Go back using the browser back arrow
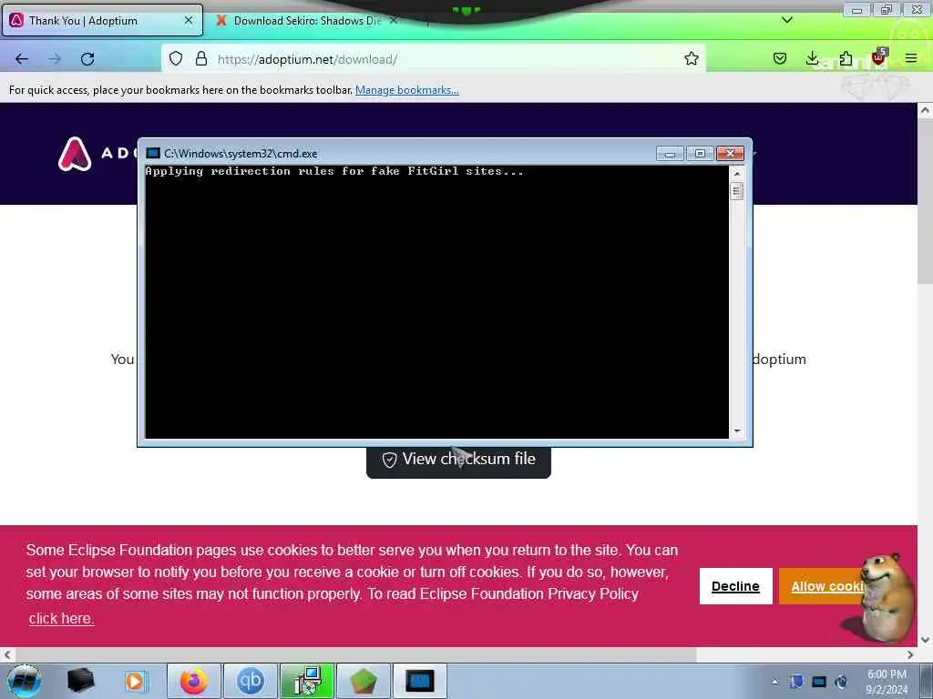The image size is (933, 699). click(x=22, y=59)
